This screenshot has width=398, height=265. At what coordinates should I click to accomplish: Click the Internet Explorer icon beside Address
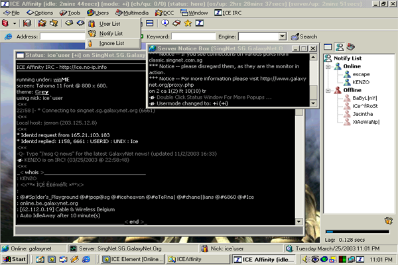coord(8,36)
